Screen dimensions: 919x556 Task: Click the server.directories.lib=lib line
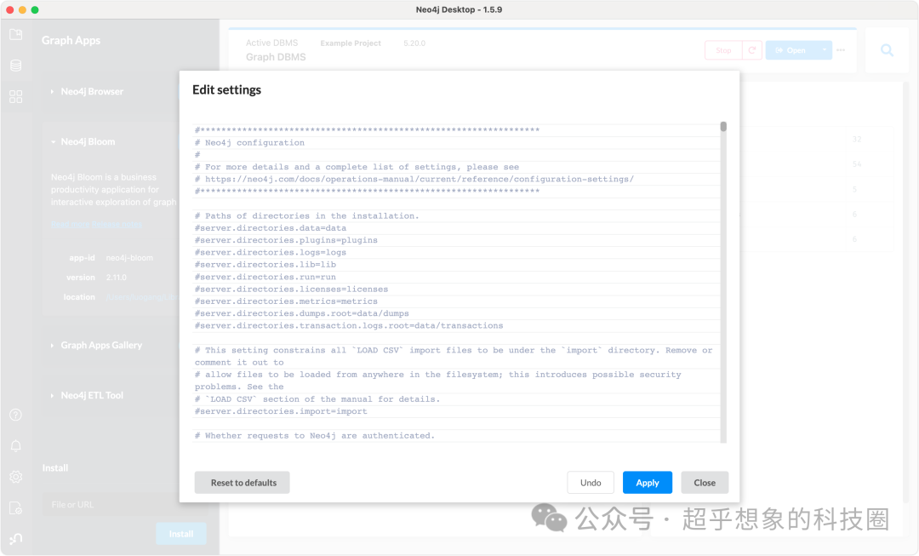pyautogui.click(x=265, y=265)
